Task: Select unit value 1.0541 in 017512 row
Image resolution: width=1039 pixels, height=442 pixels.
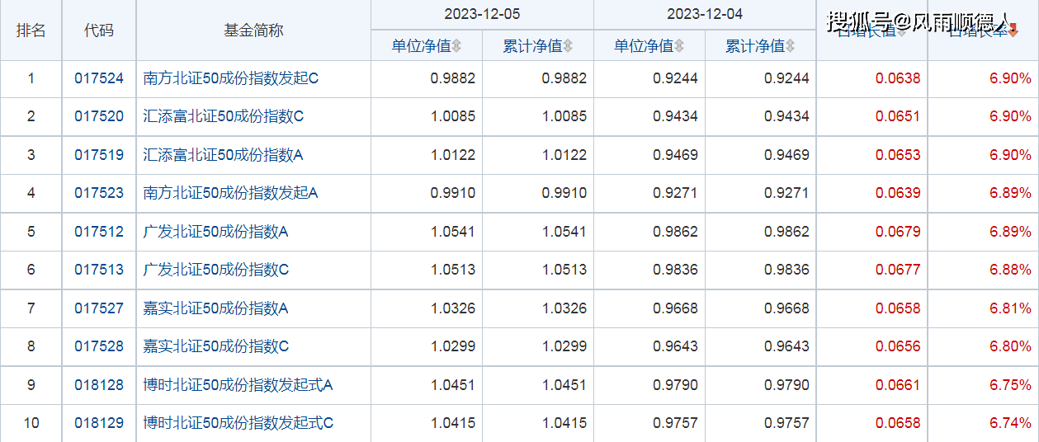Action: (453, 232)
